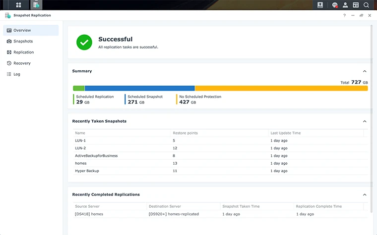Viewport: 377px width, 235px height.
Task: Click the search magnifier icon
Action: click(366, 5)
